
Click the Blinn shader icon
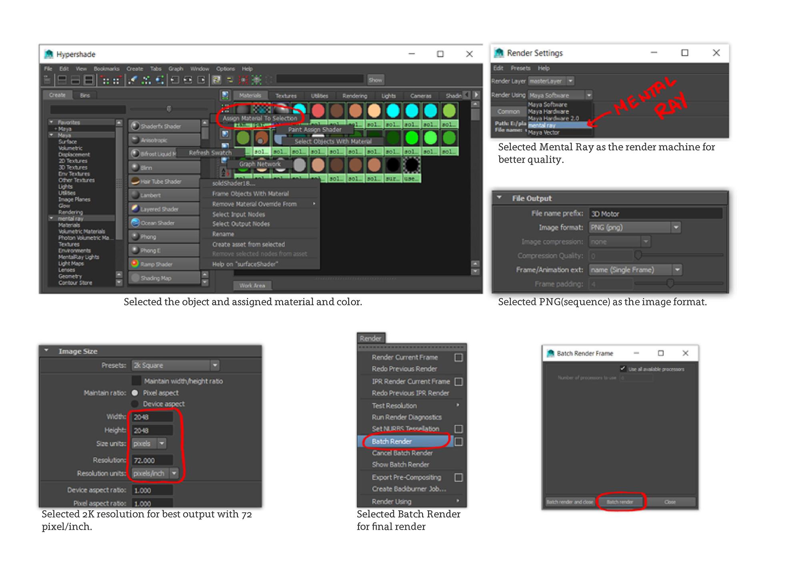tap(135, 167)
